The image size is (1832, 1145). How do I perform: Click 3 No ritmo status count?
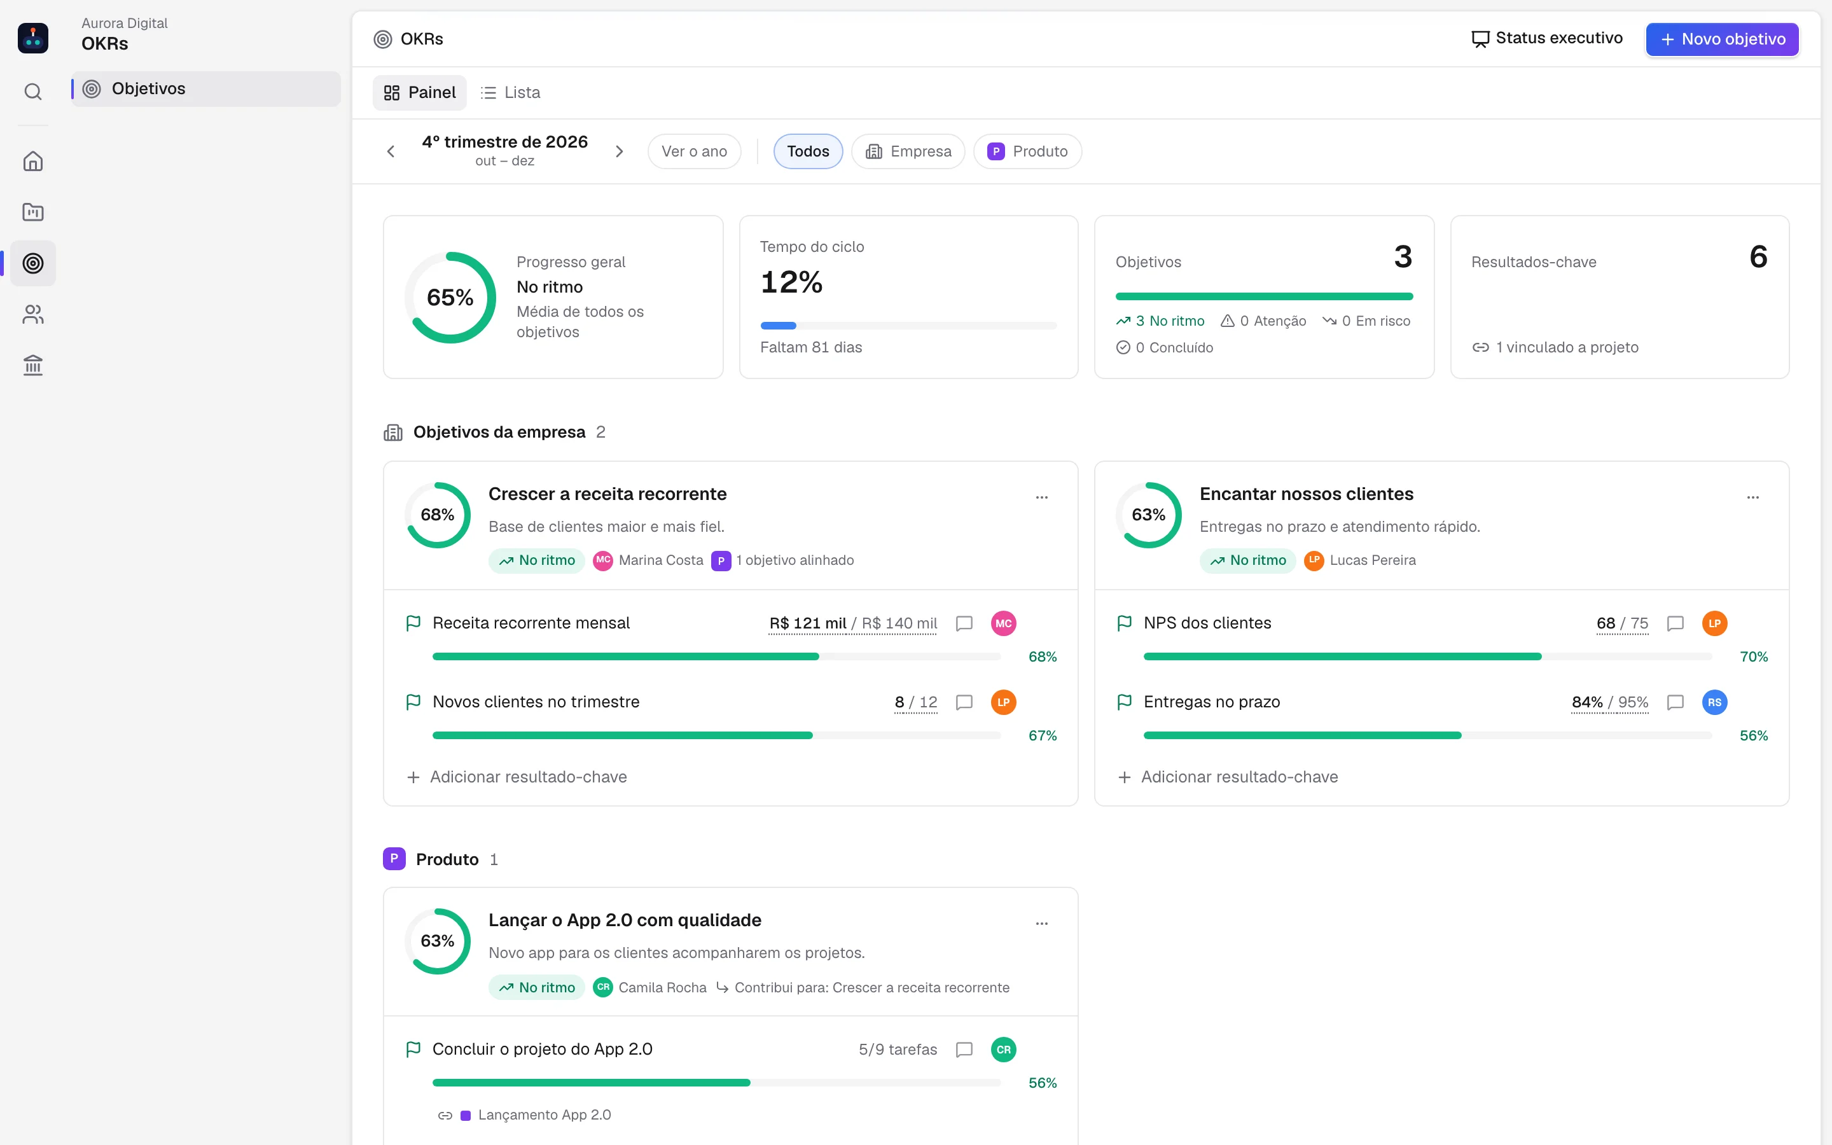(x=1160, y=321)
